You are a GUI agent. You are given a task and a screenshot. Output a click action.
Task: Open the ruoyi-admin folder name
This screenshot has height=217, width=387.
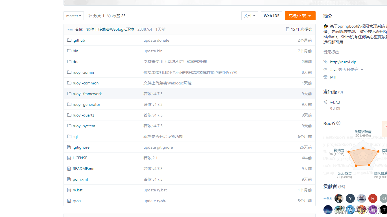pyautogui.click(x=83, y=72)
